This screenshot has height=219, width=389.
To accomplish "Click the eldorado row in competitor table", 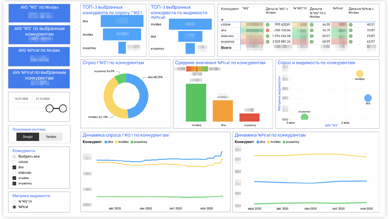I will coord(298,36).
